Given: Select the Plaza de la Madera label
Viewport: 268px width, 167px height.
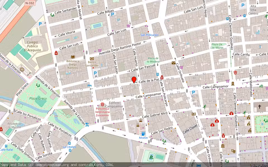Looking at the screenshot, I should tap(153, 60).
